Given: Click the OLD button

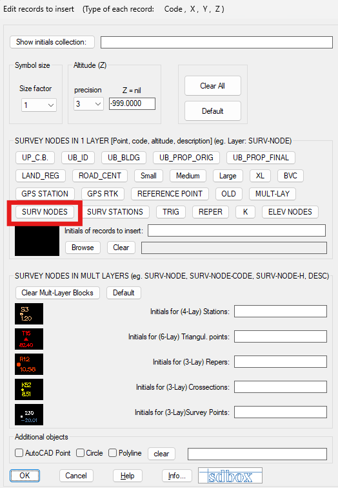Looking at the screenshot, I should pyautogui.click(x=228, y=193).
